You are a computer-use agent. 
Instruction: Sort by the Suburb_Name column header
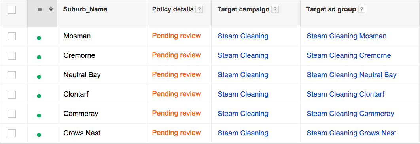pyautogui.click(x=85, y=9)
